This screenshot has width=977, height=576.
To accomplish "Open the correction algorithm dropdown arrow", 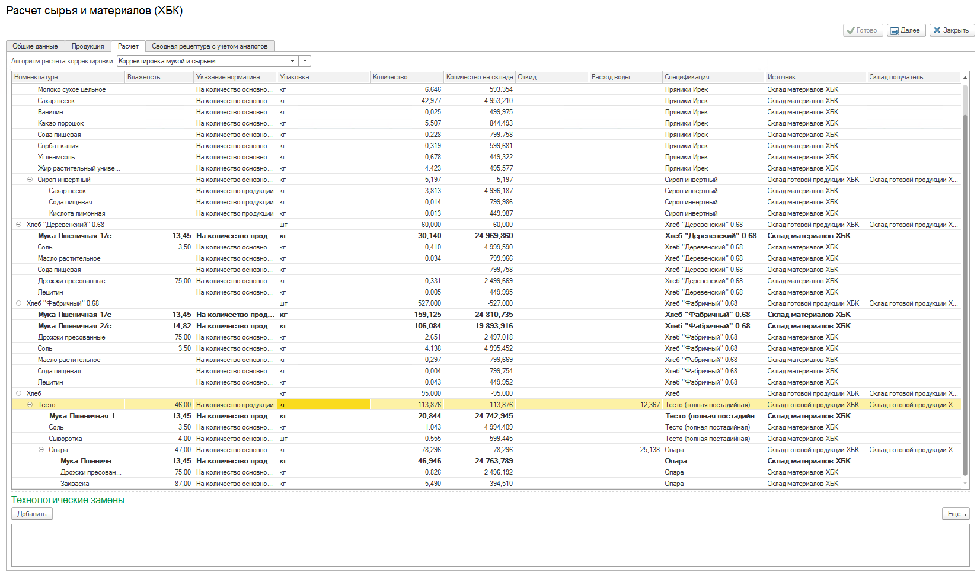I will coord(292,61).
